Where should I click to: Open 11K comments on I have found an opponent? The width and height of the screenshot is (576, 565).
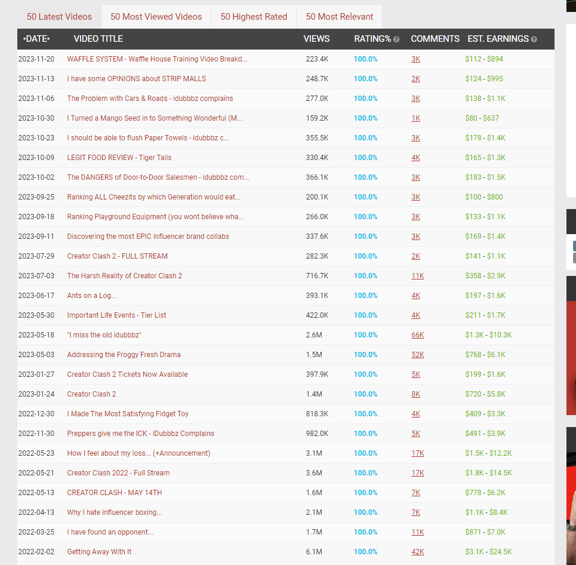(x=418, y=532)
